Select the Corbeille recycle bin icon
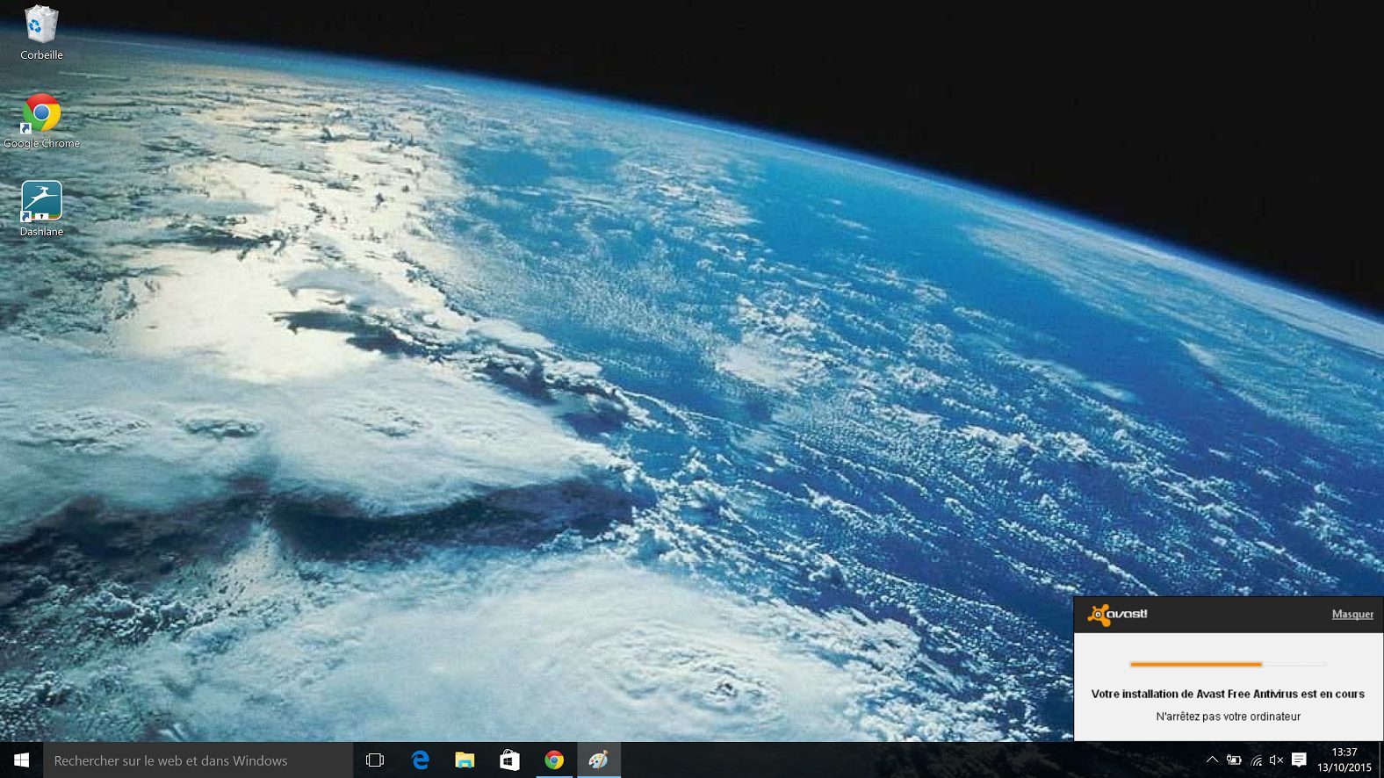The image size is (1384, 778). click(41, 33)
